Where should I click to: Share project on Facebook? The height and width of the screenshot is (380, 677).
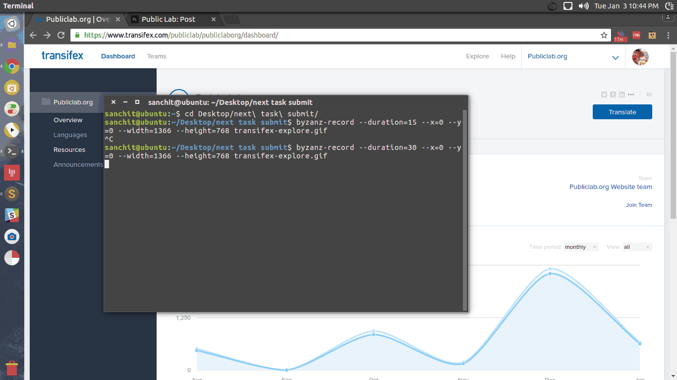pyautogui.click(x=613, y=95)
